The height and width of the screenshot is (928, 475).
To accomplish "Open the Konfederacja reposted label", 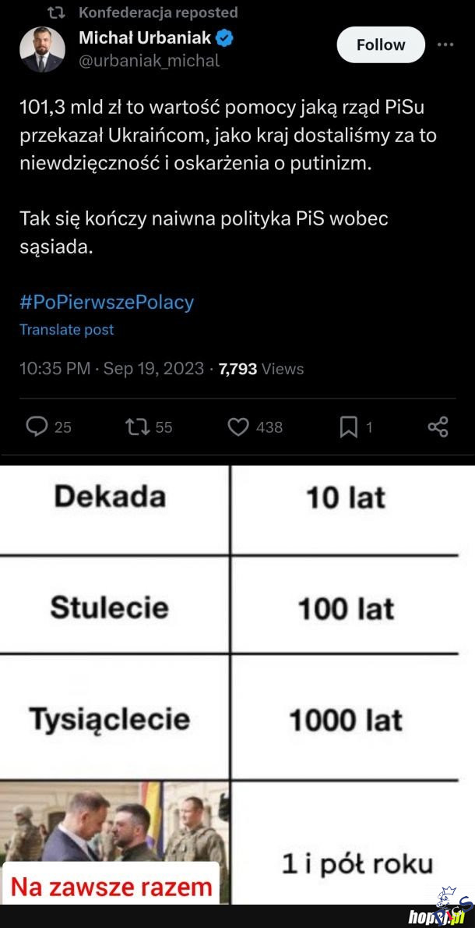I will click(158, 12).
